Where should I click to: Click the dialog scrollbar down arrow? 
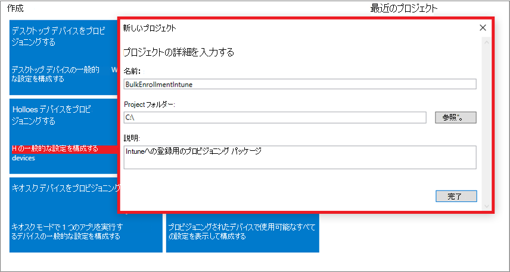coord(487,206)
